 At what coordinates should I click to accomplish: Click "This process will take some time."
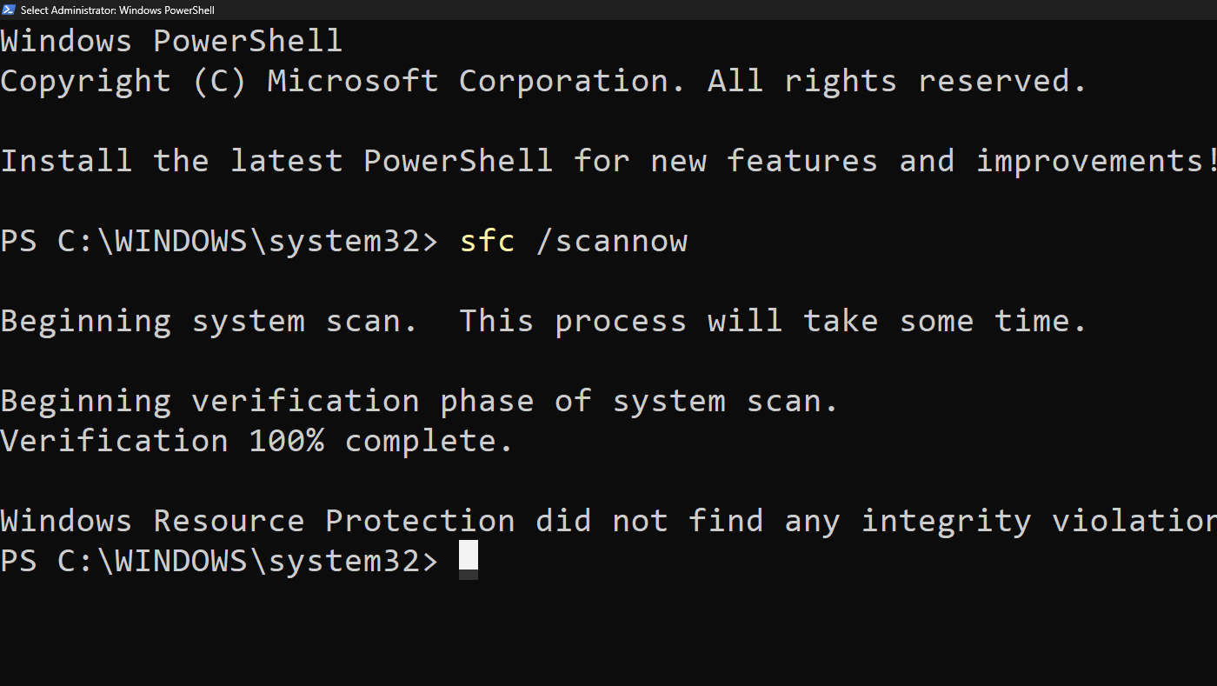click(773, 321)
